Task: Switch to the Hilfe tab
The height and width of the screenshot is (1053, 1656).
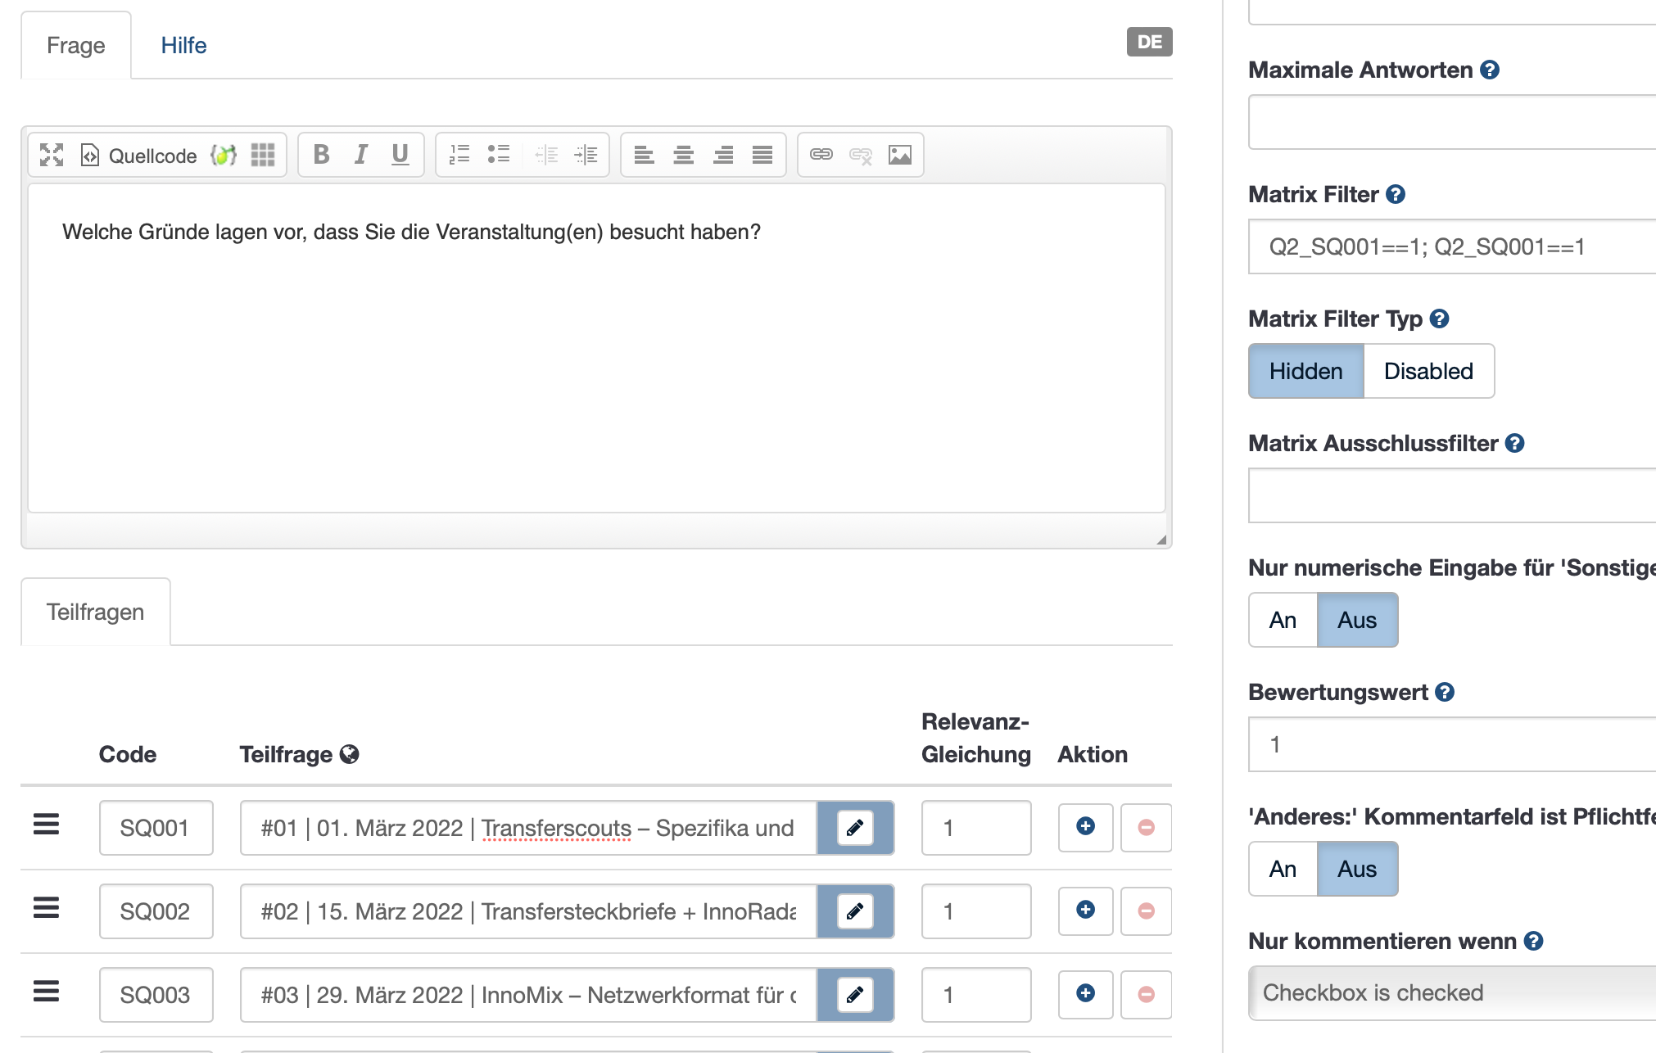Action: 183,46
